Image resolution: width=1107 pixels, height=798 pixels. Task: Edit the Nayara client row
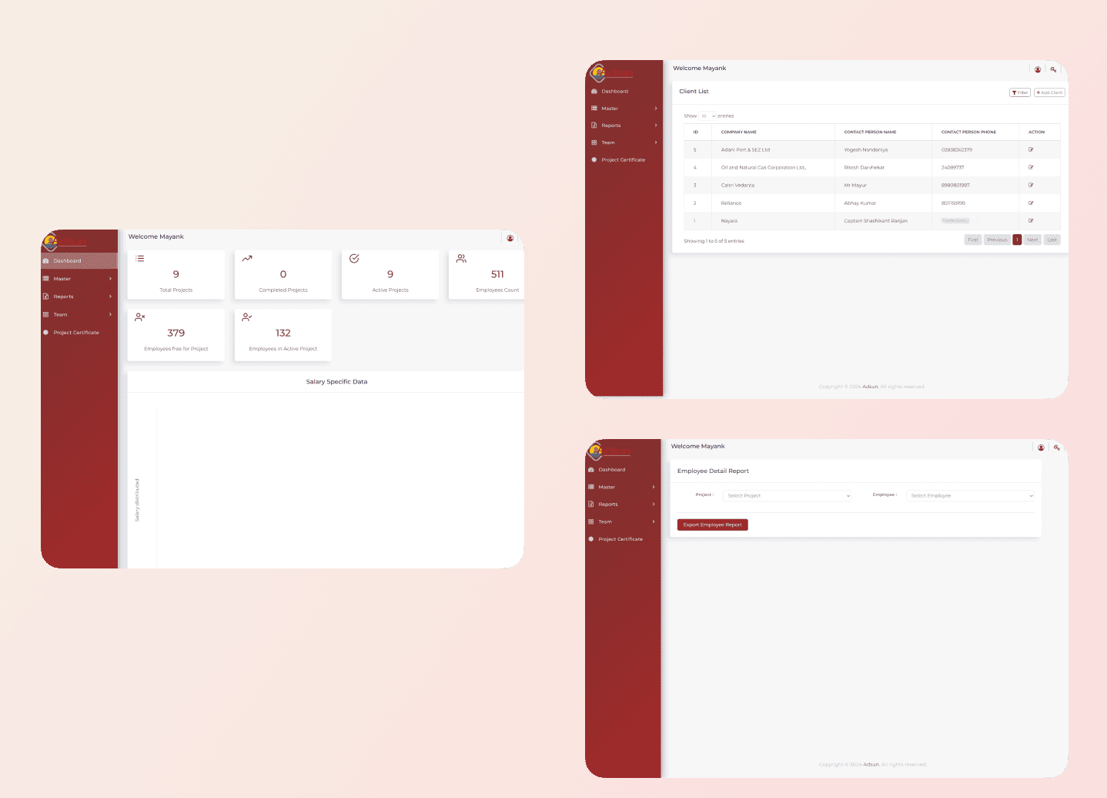click(1031, 220)
